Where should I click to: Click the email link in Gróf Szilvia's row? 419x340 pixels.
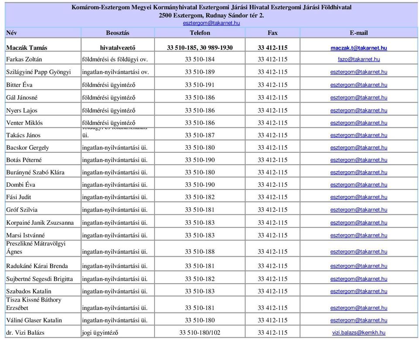[x=359, y=210]
